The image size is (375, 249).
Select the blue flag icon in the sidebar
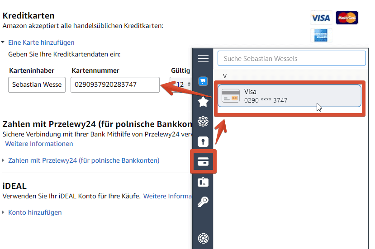click(x=203, y=81)
